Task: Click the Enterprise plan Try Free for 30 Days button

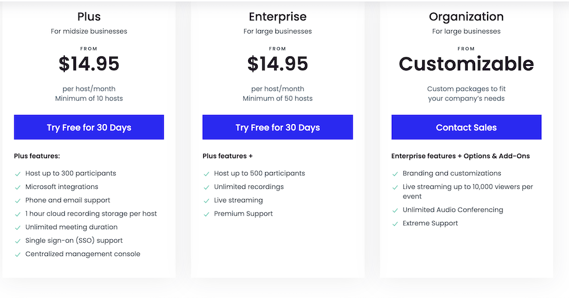Action: [x=278, y=127]
